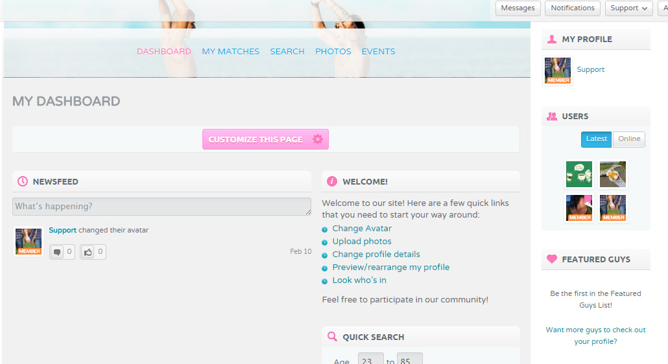Open the Photos section

coord(333,52)
